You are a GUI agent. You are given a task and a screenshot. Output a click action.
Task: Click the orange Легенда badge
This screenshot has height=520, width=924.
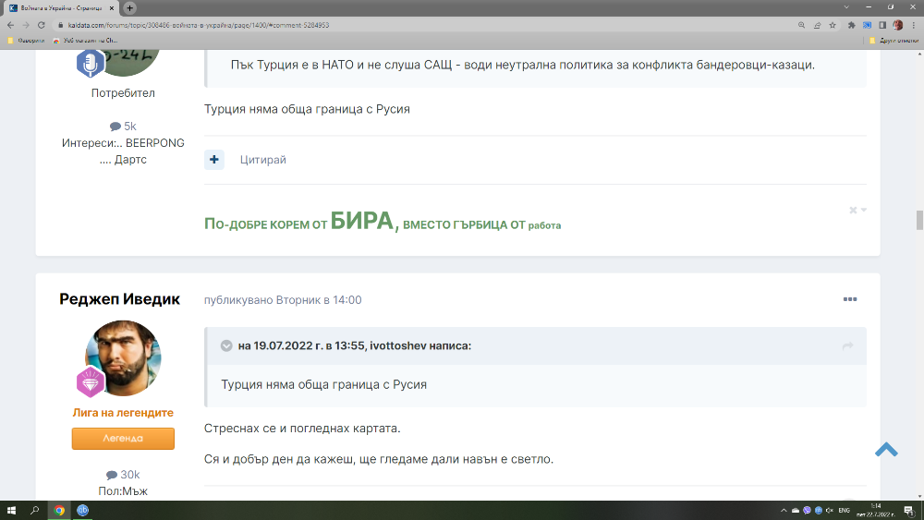pos(123,438)
